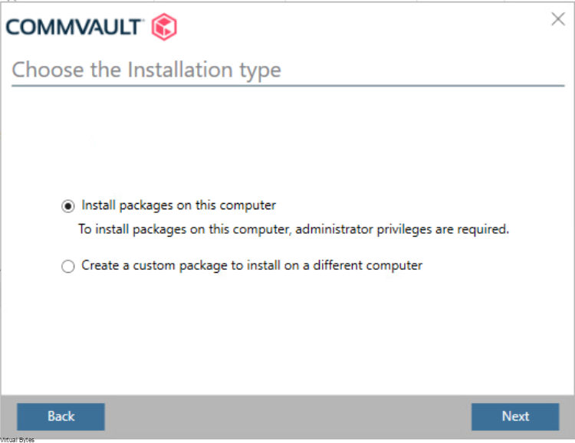Click the trademark symbol beside COMMVAULT

click(143, 20)
